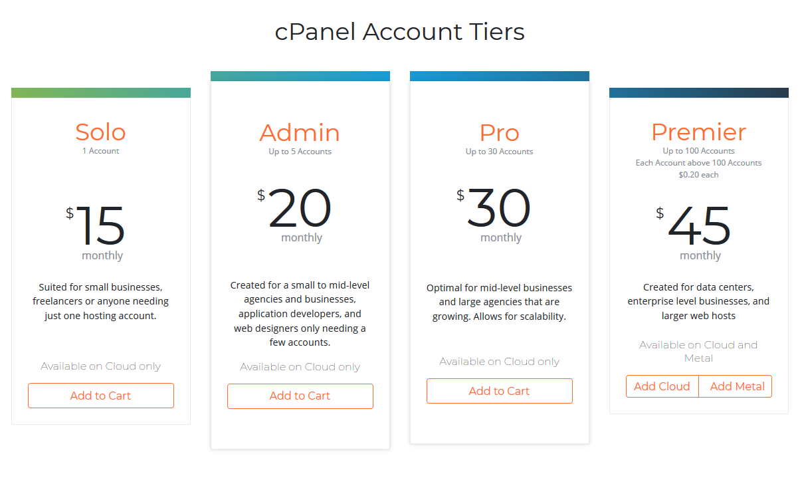
Task: Click the $15 monthly price
Action: (100, 226)
